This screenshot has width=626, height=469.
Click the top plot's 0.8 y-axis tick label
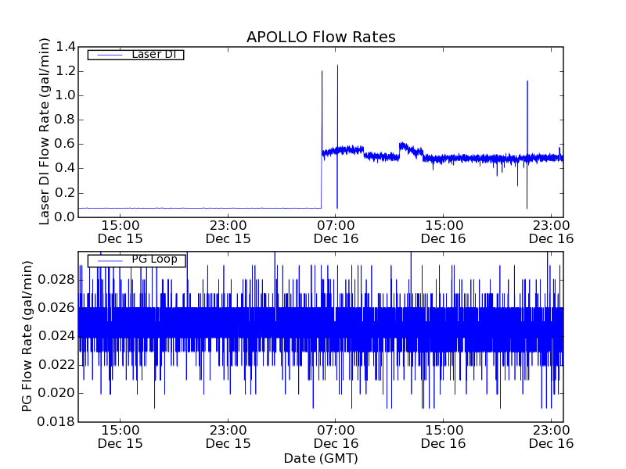click(x=66, y=120)
